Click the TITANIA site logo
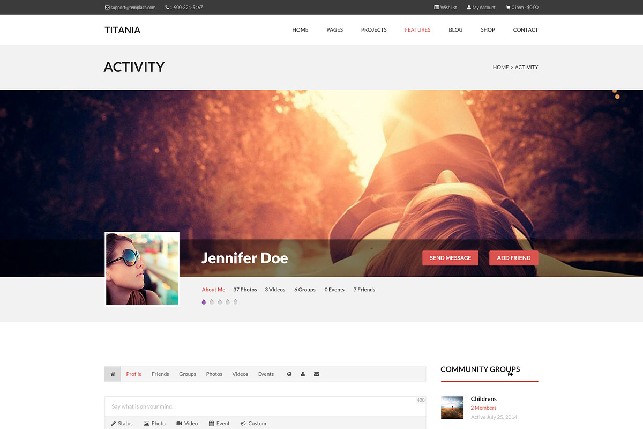Screen dimensions: 643x429 (x=122, y=30)
